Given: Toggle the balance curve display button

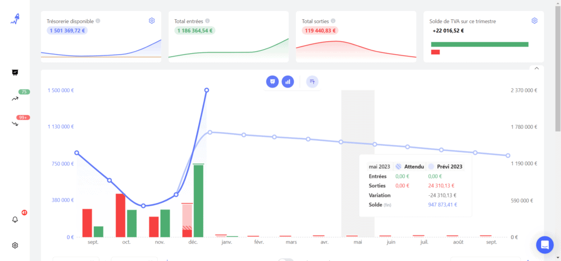Looking at the screenshot, I should click(x=272, y=82).
